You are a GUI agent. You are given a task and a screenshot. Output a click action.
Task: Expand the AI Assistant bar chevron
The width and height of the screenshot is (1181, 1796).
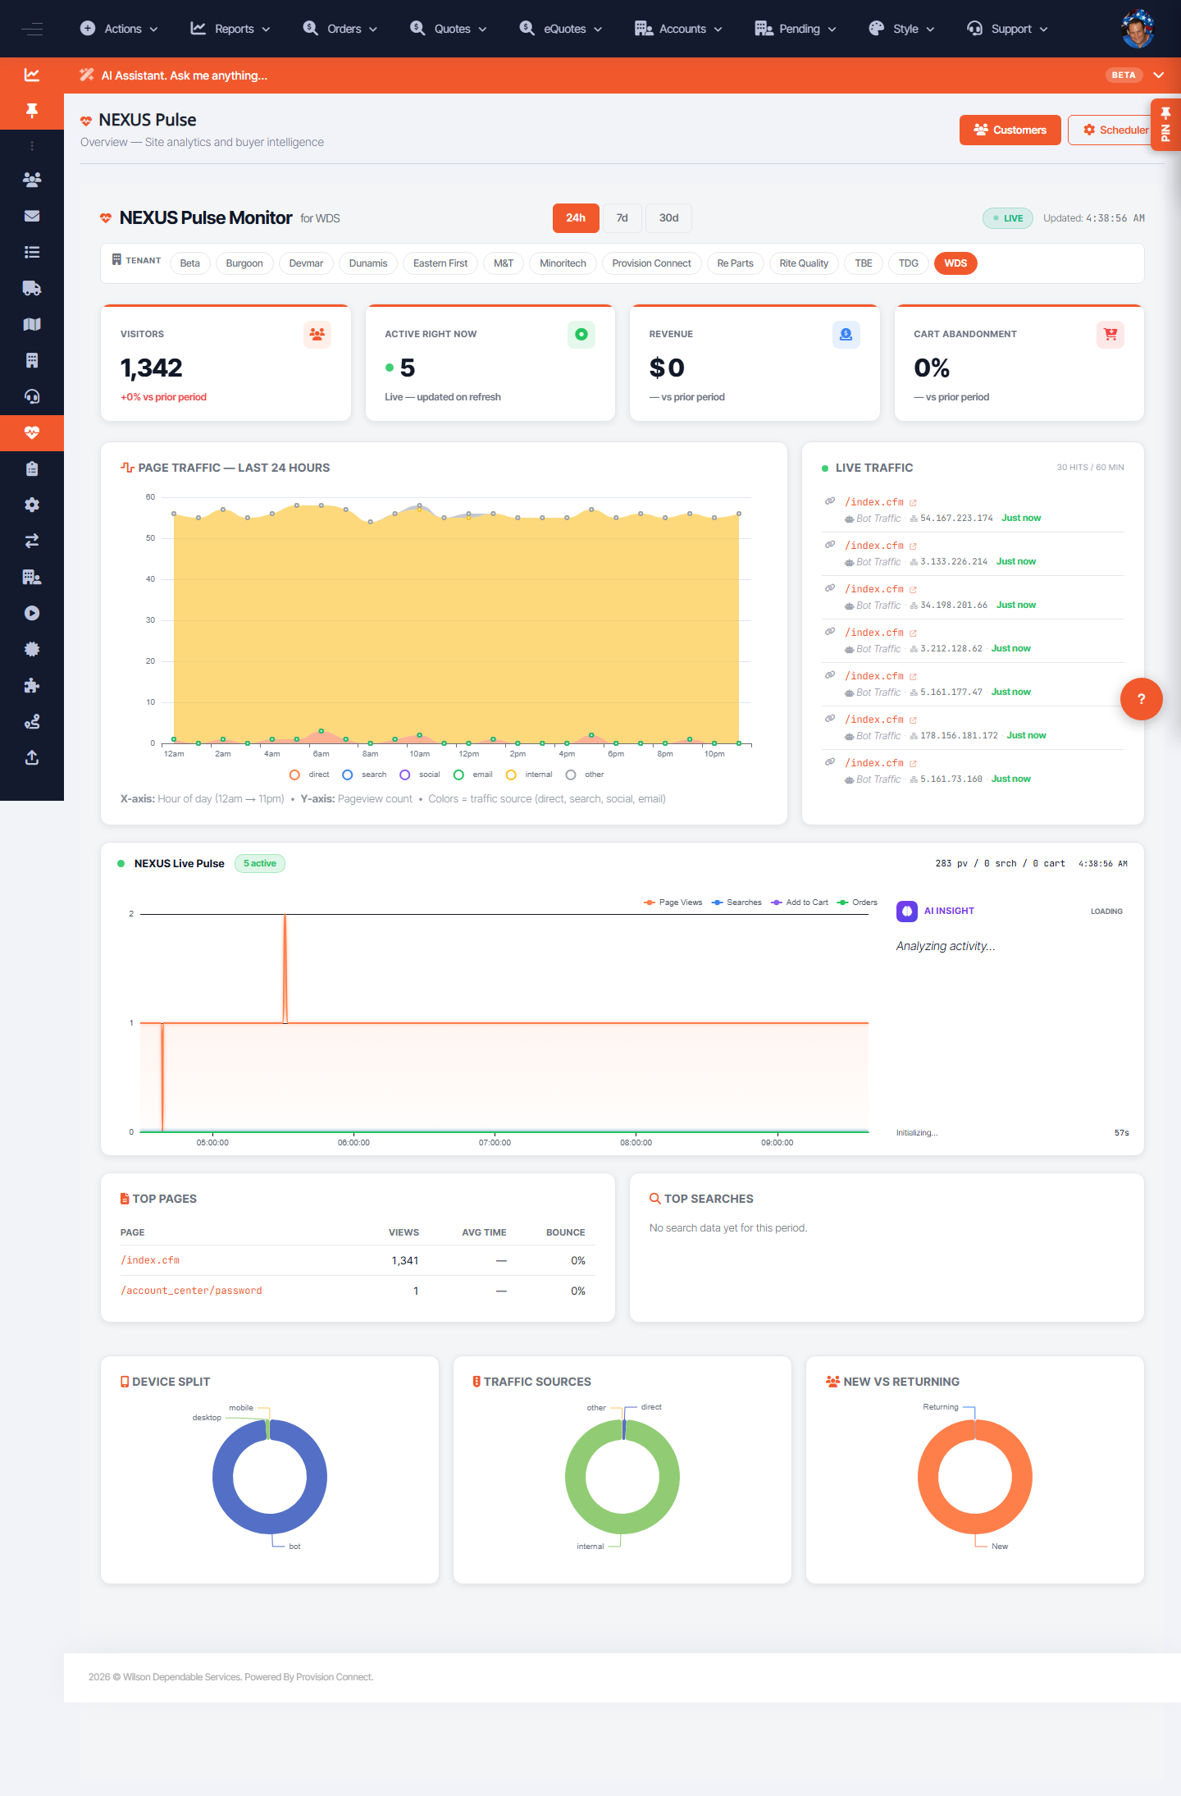[1159, 75]
